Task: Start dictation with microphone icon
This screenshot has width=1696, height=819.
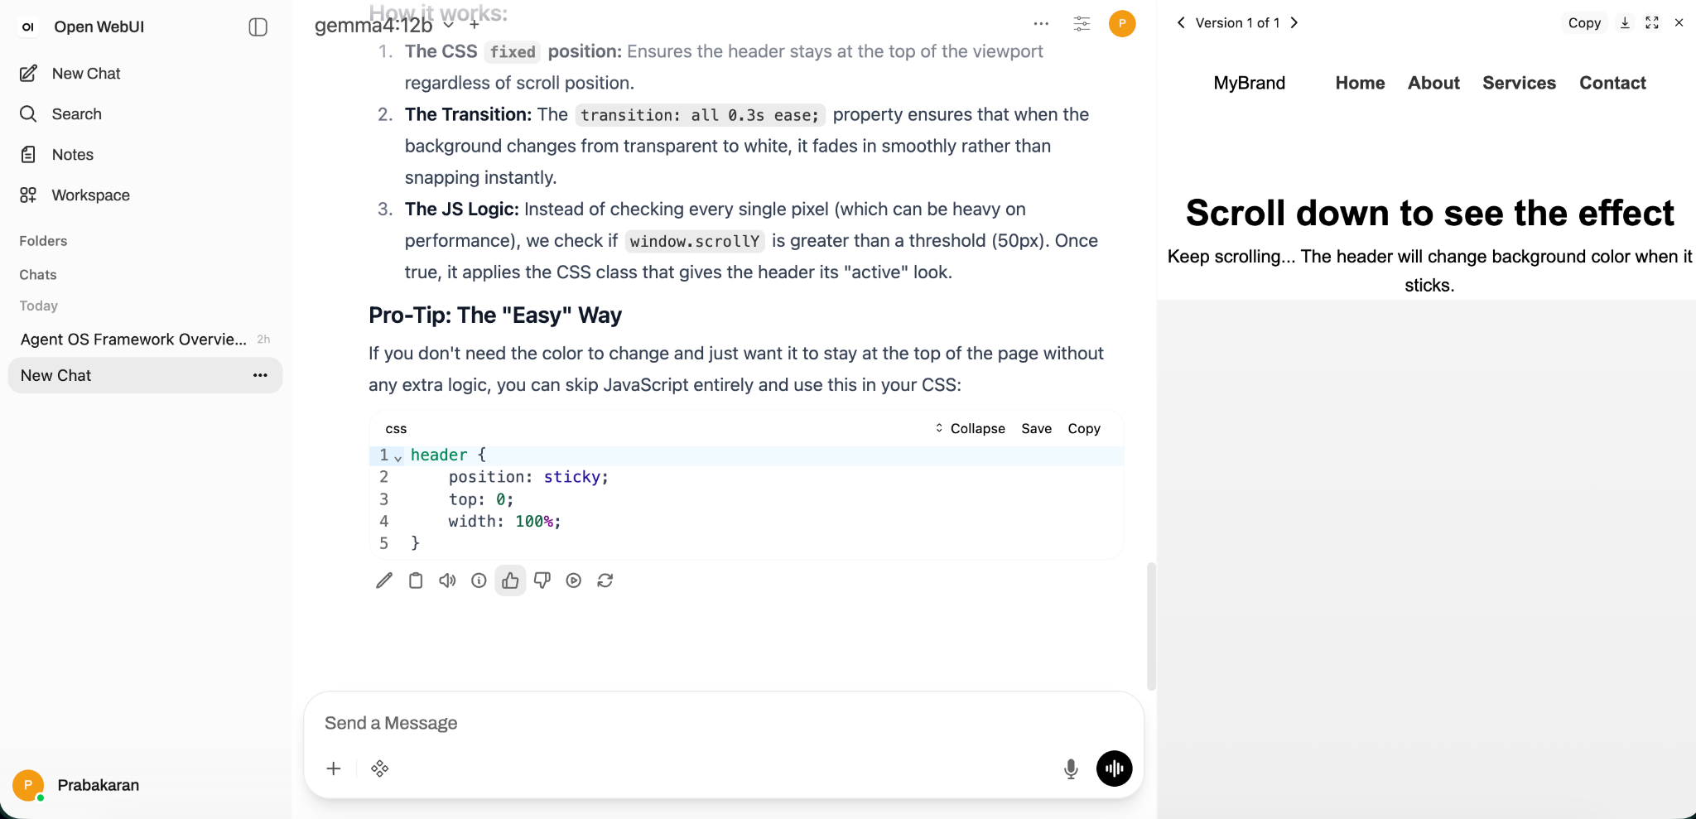Action: [1071, 768]
